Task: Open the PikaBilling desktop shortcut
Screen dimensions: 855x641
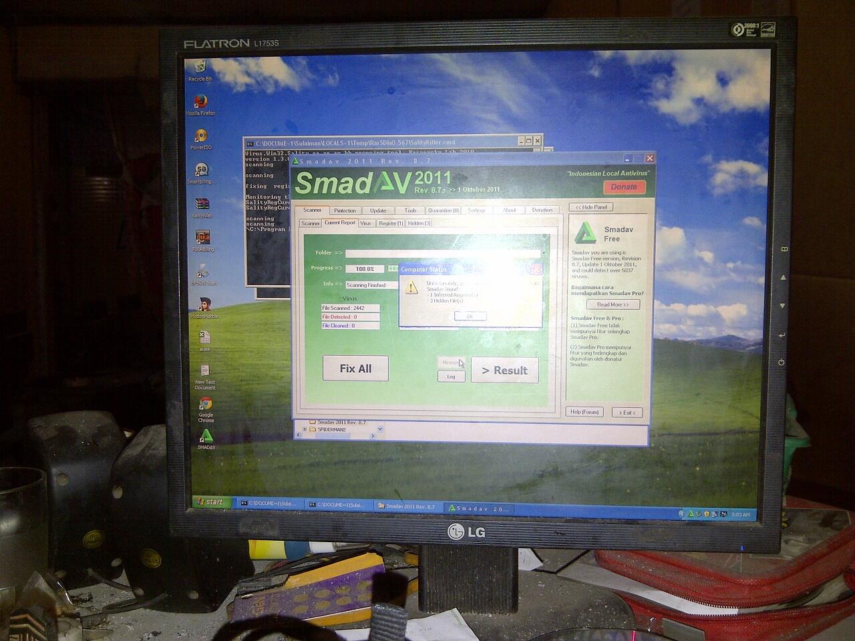Action: point(203,241)
